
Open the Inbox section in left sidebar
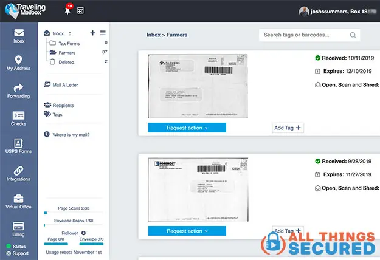tap(19, 36)
